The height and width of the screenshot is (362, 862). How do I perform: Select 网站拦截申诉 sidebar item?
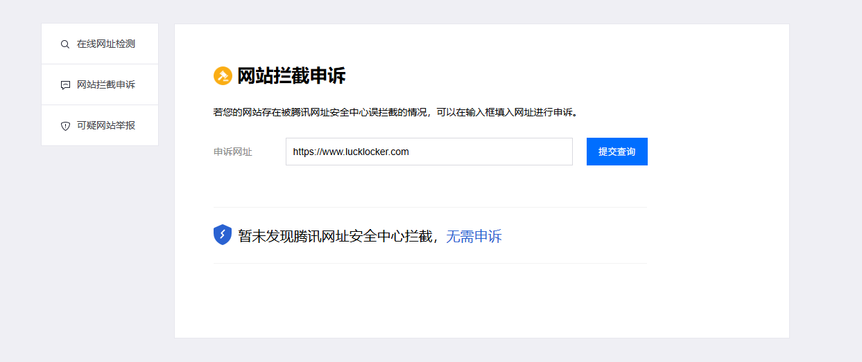click(x=100, y=85)
